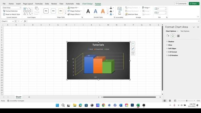Expand the Insert Shapes gallery

pos(32,14)
